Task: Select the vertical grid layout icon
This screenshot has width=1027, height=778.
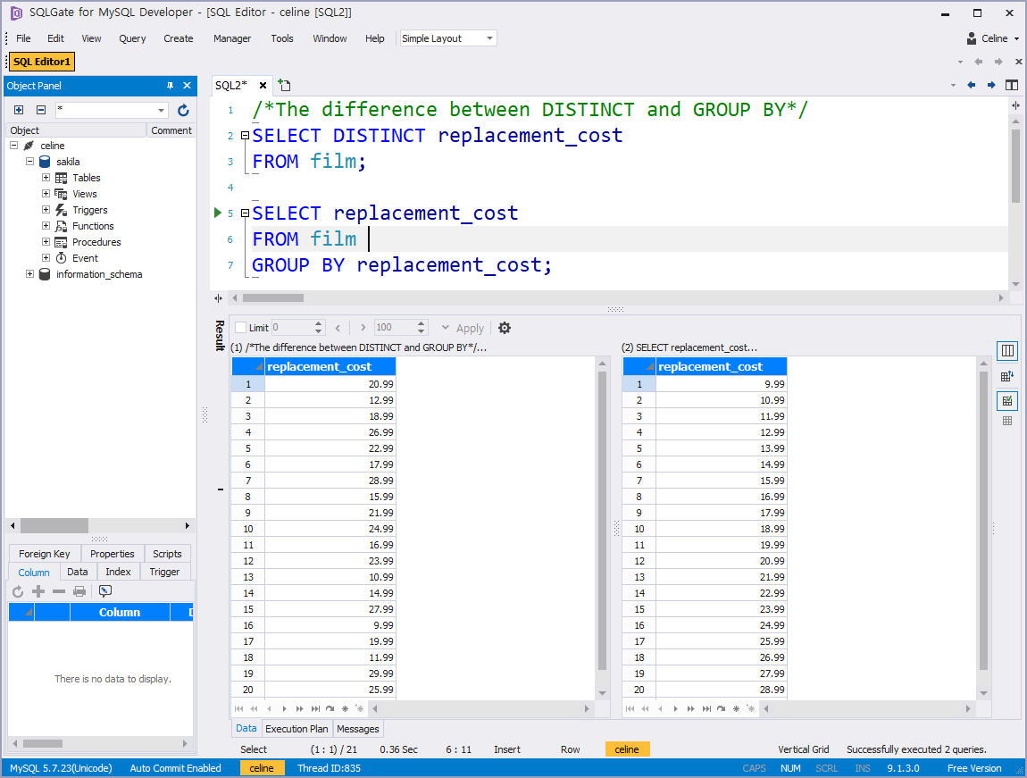Action: click(x=1007, y=350)
